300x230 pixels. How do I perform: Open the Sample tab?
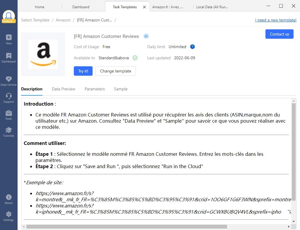tap(121, 89)
